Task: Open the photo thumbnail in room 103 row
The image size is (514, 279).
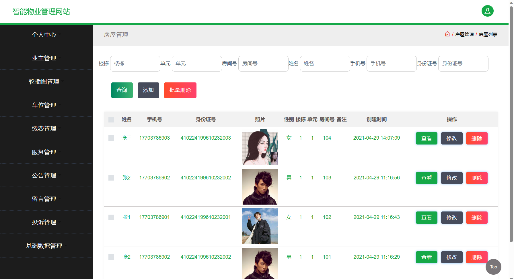Action: pyautogui.click(x=260, y=187)
